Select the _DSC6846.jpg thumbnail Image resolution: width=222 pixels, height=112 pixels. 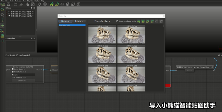coord(102,54)
